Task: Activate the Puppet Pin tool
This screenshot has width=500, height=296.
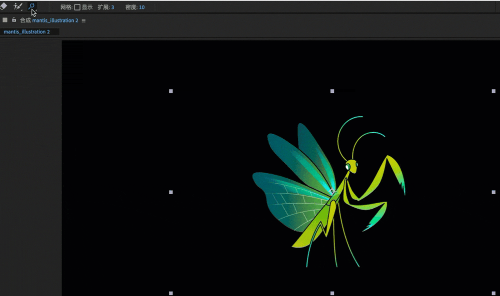Action: pyautogui.click(x=31, y=6)
